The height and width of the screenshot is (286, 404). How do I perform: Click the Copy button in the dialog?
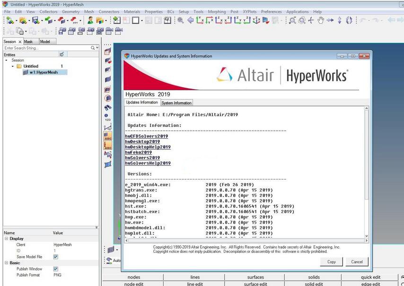[x=331, y=261]
